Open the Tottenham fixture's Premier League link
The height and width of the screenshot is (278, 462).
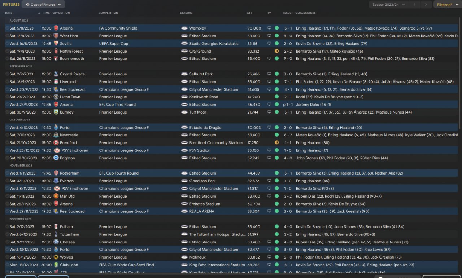tap(113, 234)
